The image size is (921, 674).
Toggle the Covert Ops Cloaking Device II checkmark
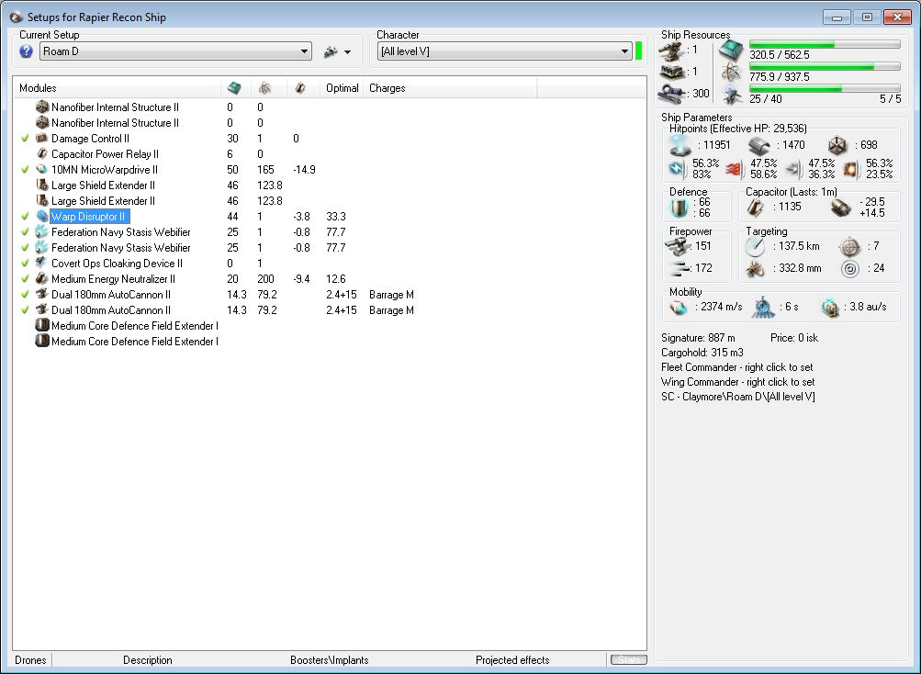coord(25,264)
